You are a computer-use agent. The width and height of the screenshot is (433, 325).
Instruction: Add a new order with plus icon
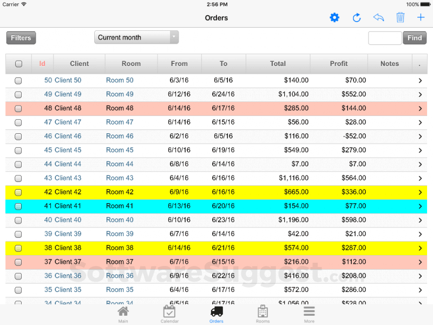pyautogui.click(x=422, y=17)
